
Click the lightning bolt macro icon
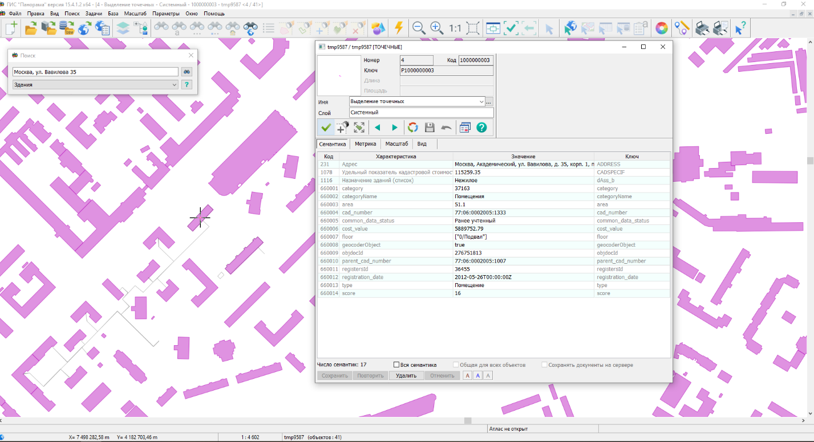coord(399,28)
